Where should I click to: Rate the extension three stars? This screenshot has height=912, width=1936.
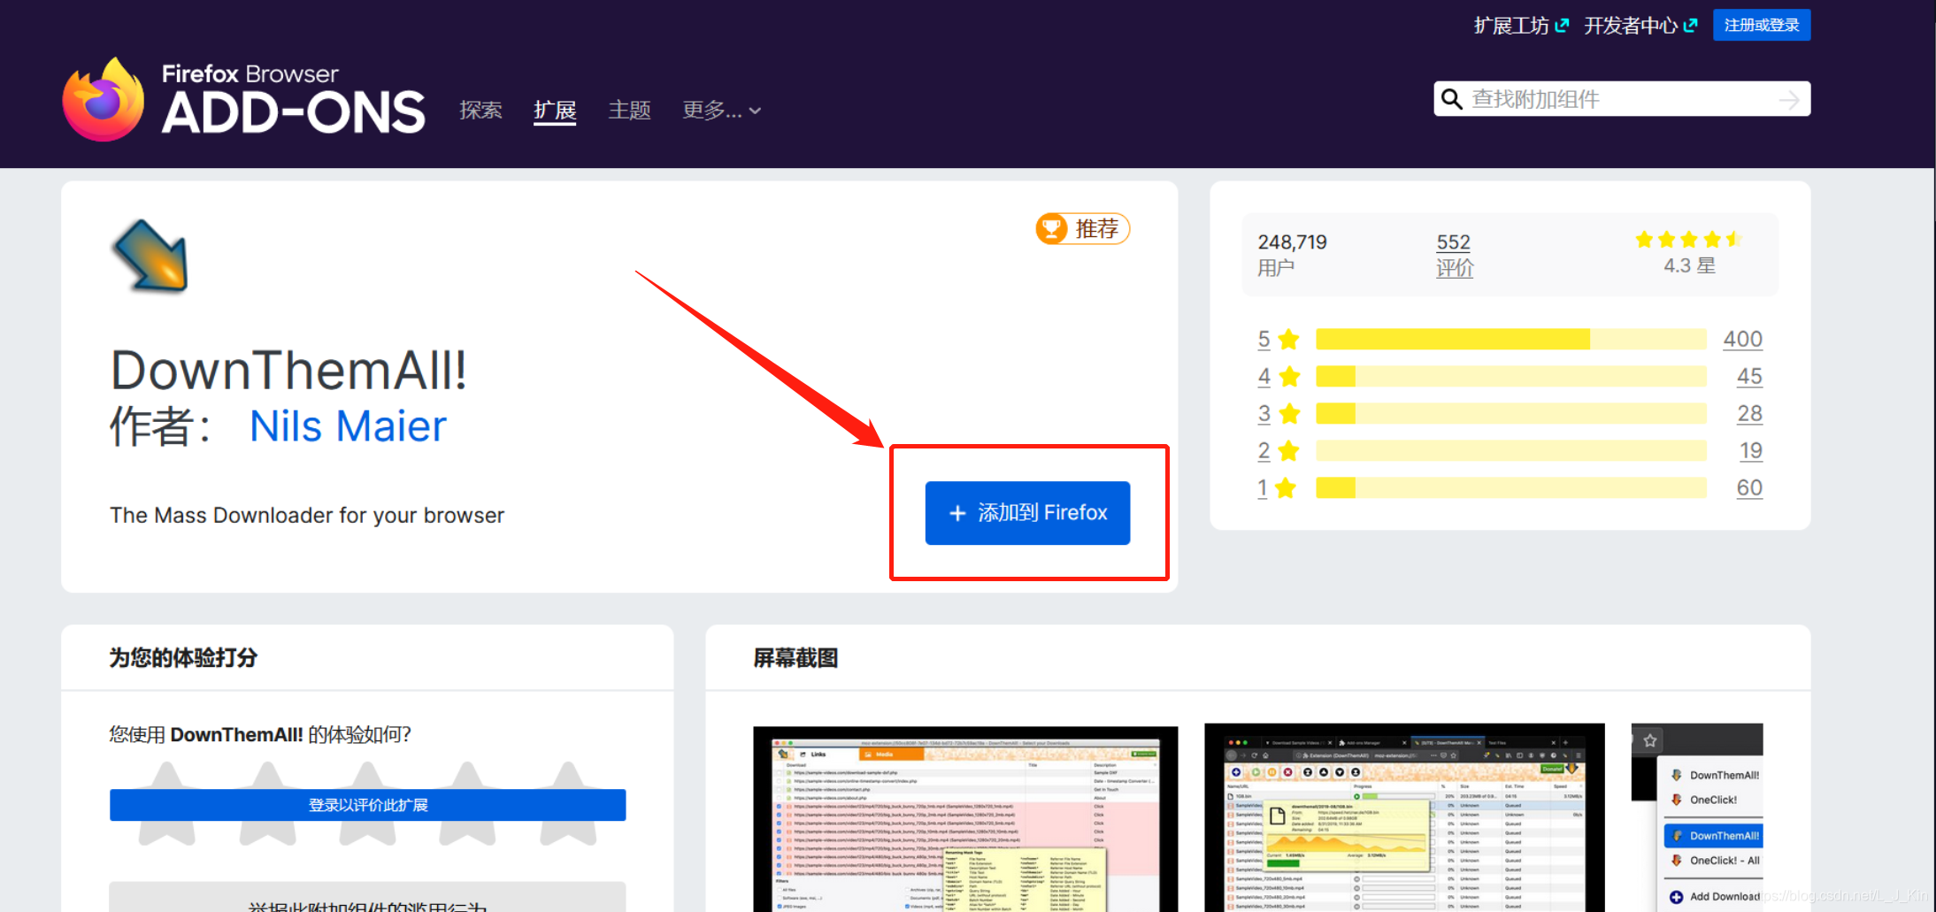[x=367, y=803]
